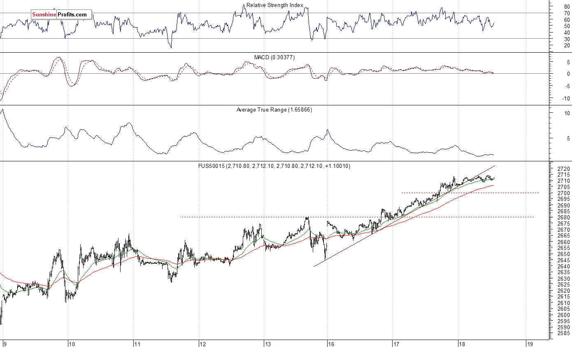The image size is (572, 347).
Task: Click date label 10 on time axis
Action: tap(72, 344)
